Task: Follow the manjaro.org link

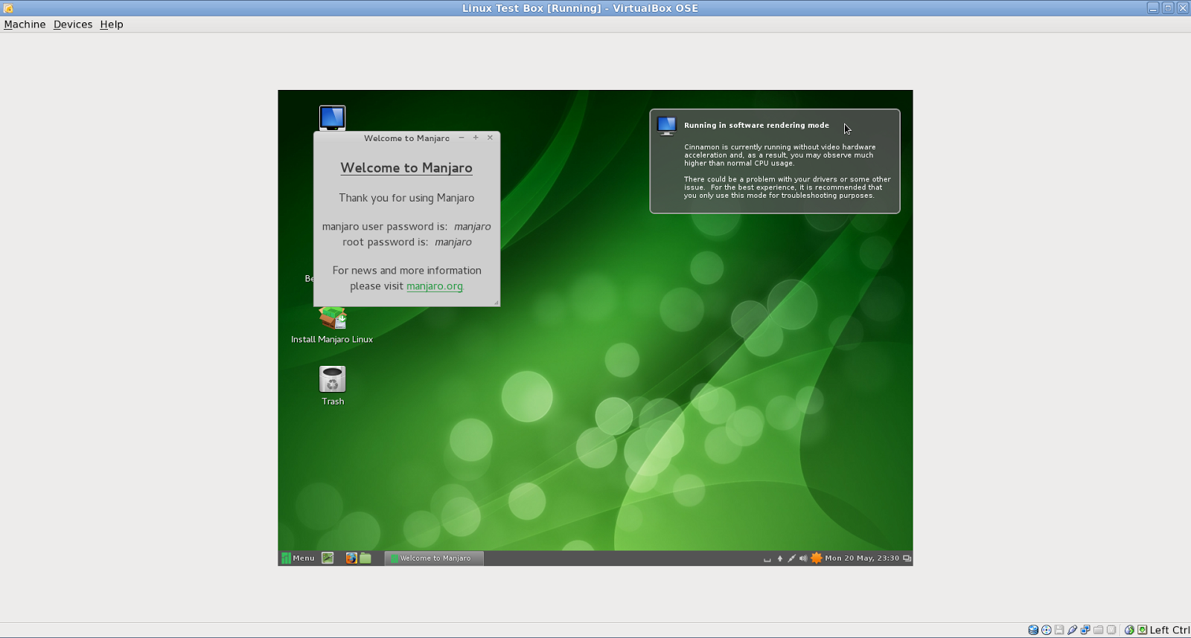Action: click(435, 286)
